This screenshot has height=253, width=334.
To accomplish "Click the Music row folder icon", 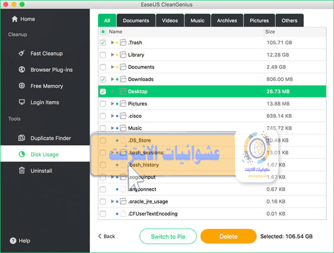I will tap(123, 128).
